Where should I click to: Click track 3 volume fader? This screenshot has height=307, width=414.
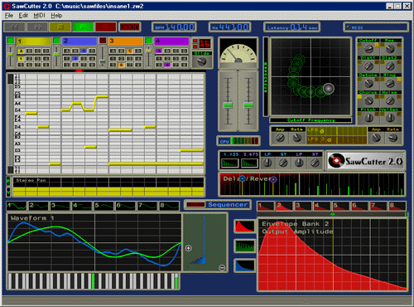click(x=103, y=61)
